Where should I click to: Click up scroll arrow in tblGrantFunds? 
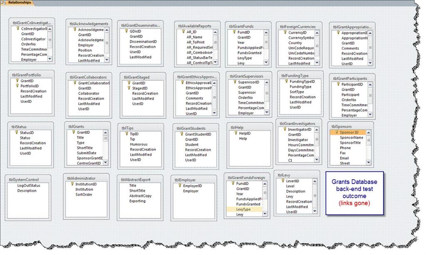coord(266,32)
